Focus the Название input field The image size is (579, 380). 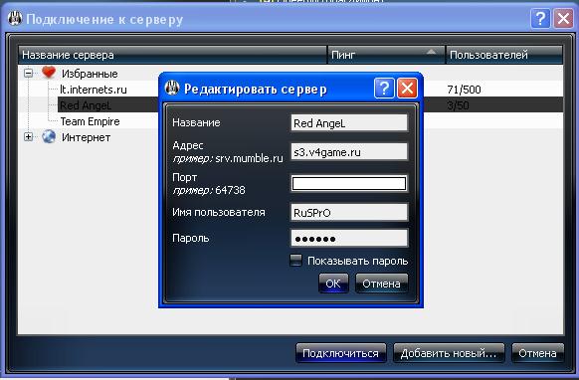pos(349,123)
